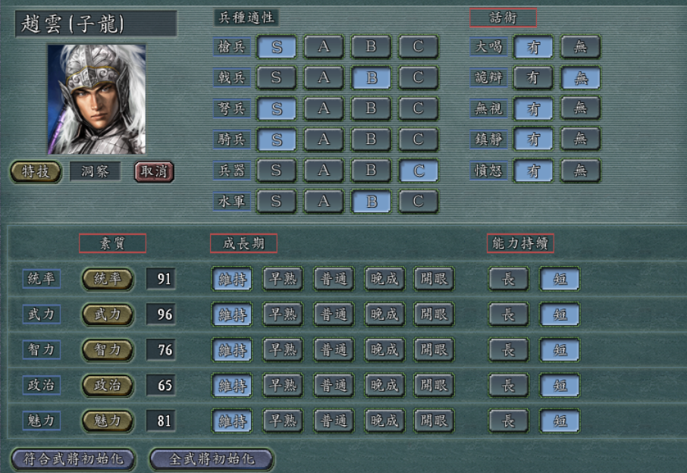Click the 素質 header label
This screenshot has height=473, width=687.
112,243
